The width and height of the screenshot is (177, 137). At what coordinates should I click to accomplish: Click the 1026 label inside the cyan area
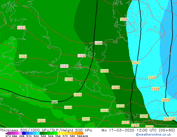point(166,100)
